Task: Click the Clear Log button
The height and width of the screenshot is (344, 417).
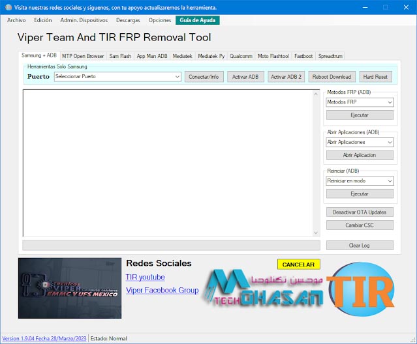Action: click(x=360, y=246)
